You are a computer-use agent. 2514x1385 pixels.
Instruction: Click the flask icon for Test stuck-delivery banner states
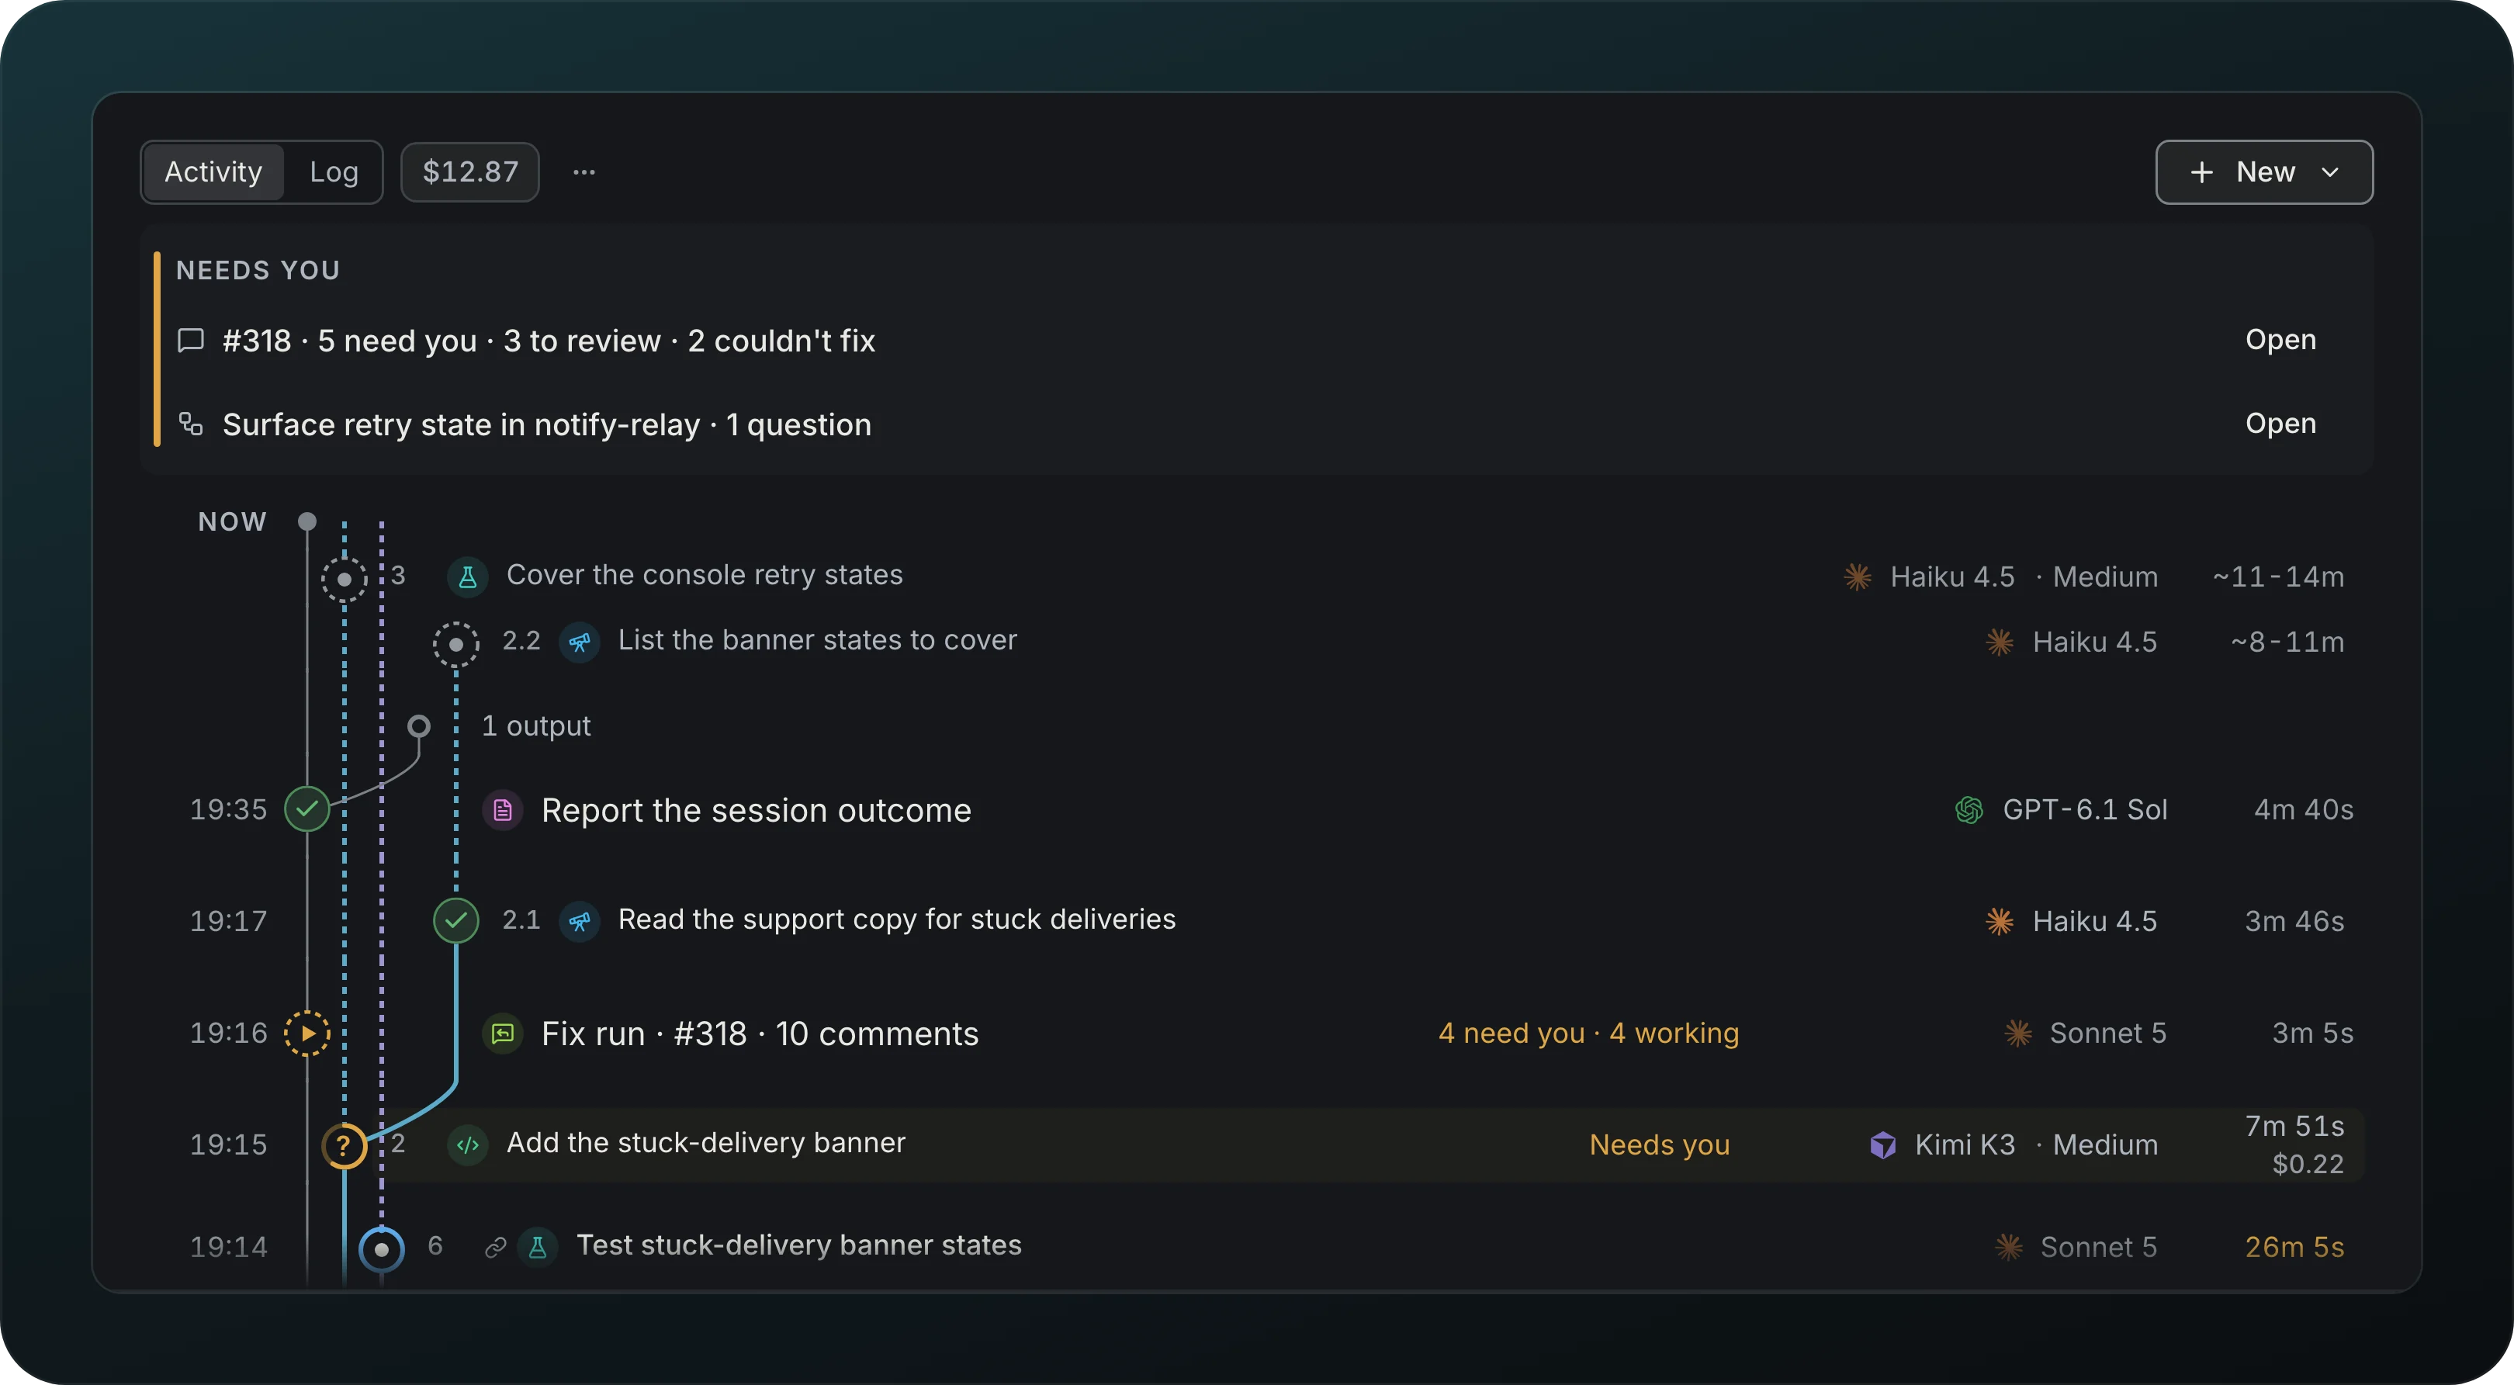(x=538, y=1246)
